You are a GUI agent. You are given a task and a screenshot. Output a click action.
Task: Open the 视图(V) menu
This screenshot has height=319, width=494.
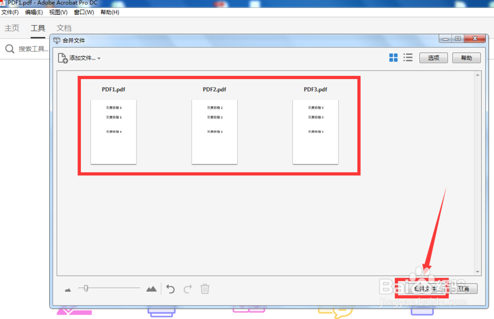tap(58, 12)
